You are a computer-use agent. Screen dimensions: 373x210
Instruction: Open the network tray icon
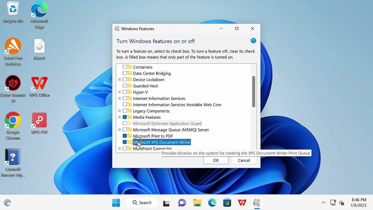tap(333, 203)
